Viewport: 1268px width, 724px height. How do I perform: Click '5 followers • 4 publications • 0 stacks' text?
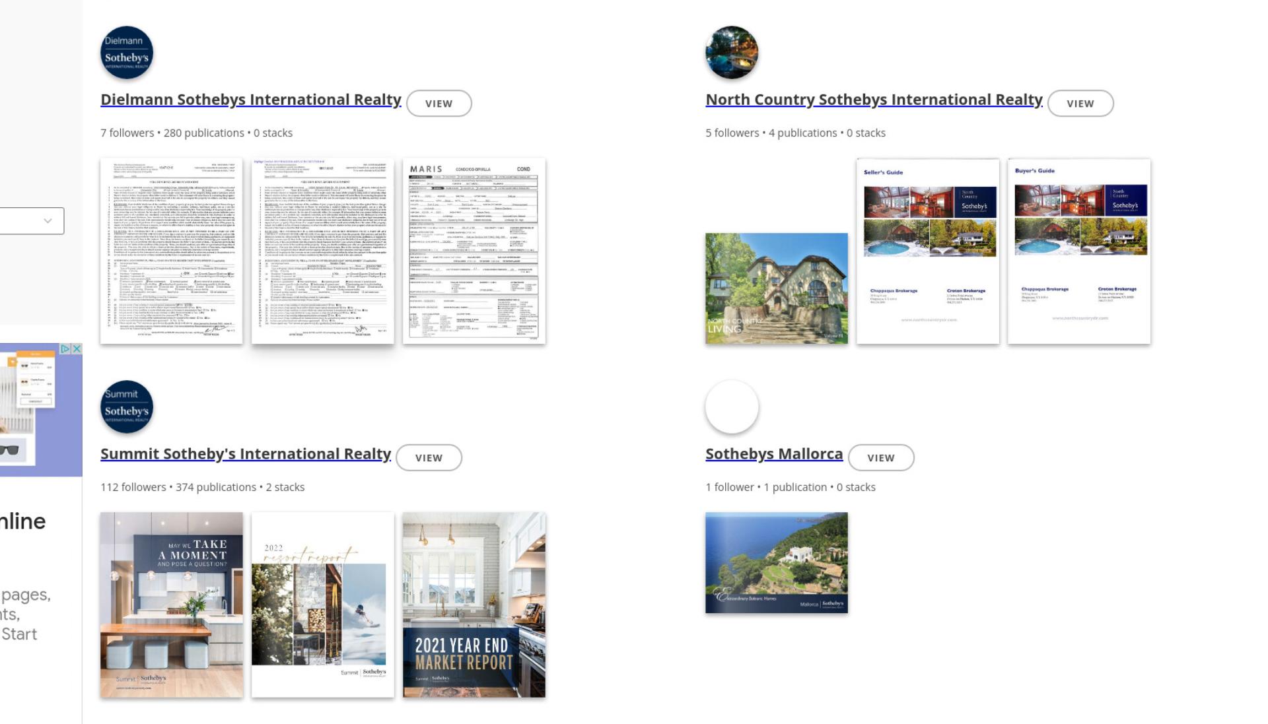coord(795,133)
